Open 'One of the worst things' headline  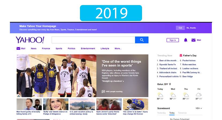click(121, 63)
